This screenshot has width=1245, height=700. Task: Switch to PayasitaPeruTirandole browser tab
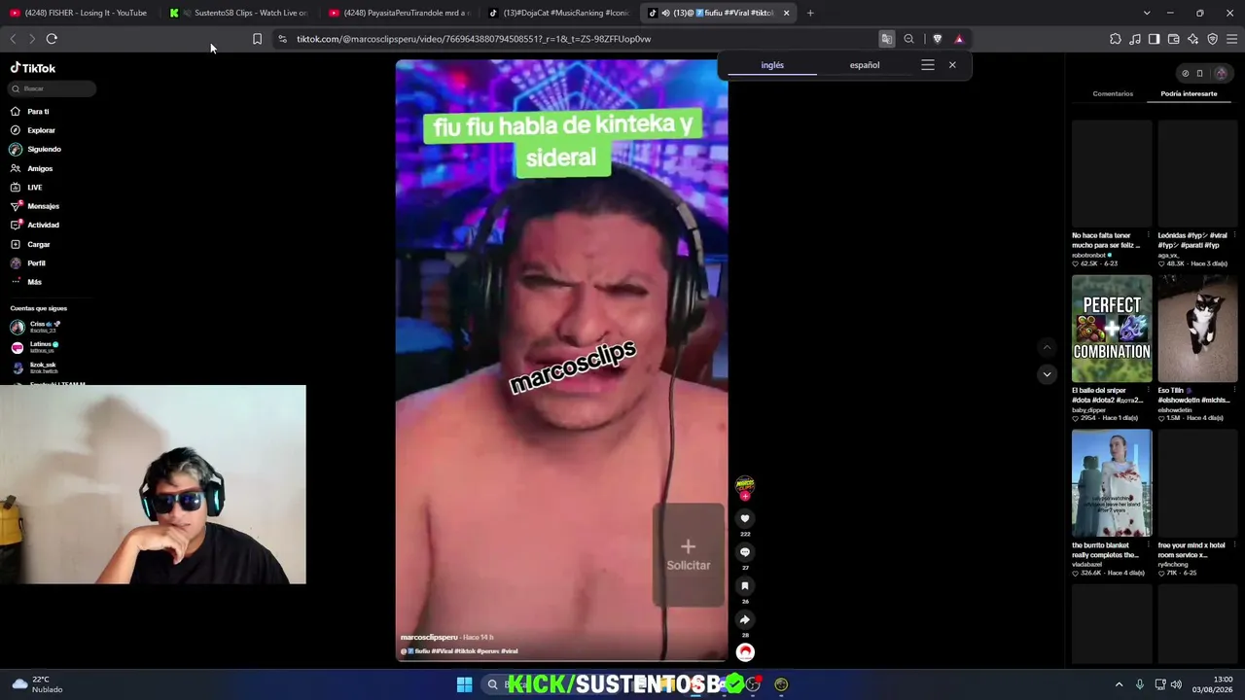[x=400, y=13]
